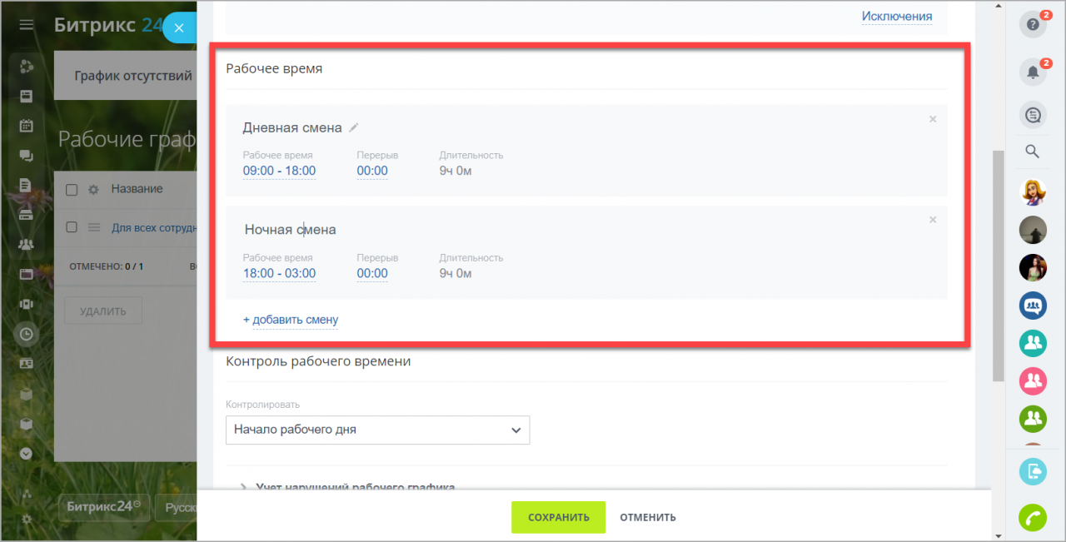Open the chat bubbles icon in left sidebar
1066x542 pixels.
coord(27,156)
